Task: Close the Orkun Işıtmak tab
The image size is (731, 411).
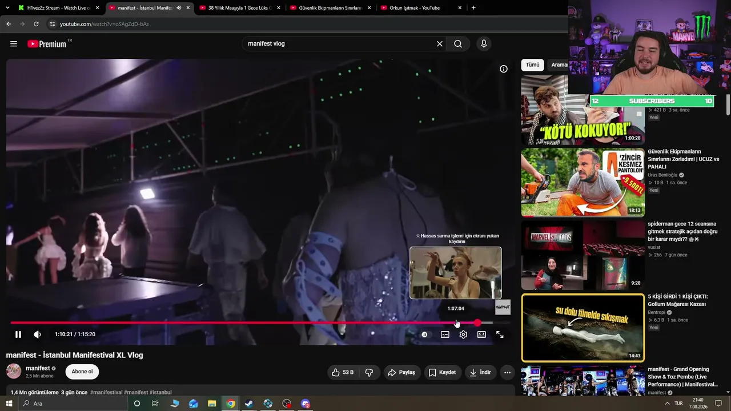Action: click(460, 8)
